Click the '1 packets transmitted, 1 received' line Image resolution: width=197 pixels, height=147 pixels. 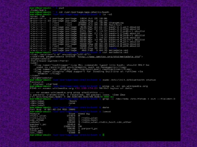[78, 95]
